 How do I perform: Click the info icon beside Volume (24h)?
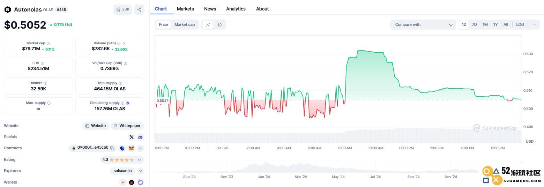coord(119,43)
